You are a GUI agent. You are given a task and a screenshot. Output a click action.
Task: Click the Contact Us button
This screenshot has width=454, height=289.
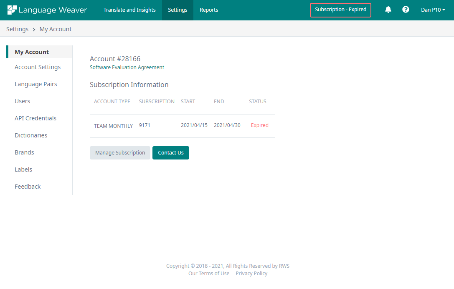tap(171, 153)
